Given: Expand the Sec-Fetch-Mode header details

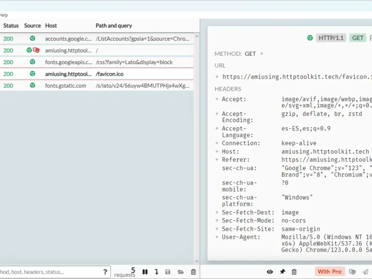Looking at the screenshot, I should click(x=217, y=220).
